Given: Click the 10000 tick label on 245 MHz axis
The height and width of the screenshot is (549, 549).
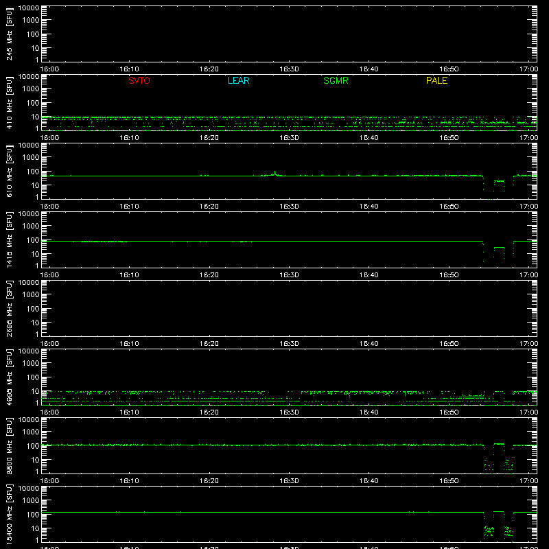Looking at the screenshot, I should pyautogui.click(x=29, y=8).
